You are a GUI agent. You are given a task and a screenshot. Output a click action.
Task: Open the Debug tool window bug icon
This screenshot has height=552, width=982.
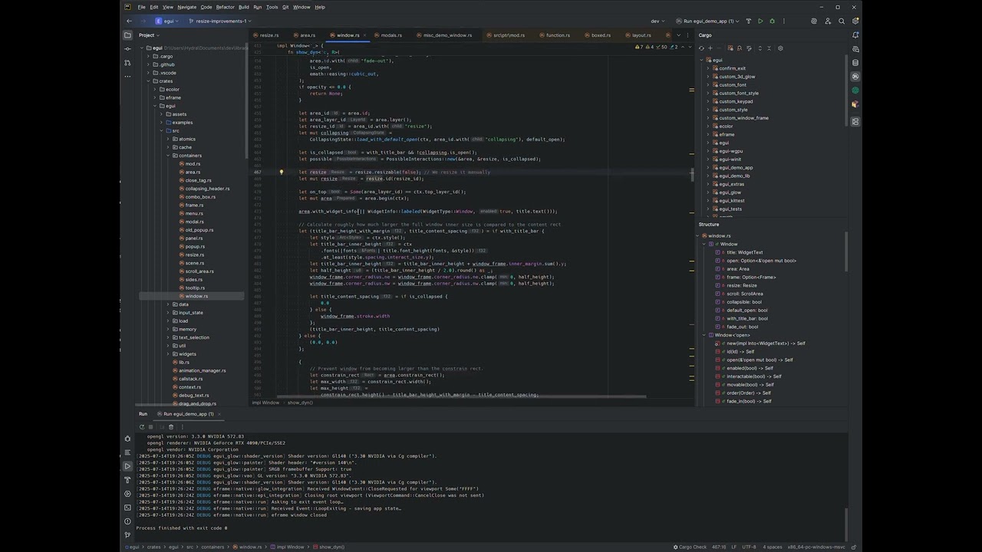(x=128, y=439)
